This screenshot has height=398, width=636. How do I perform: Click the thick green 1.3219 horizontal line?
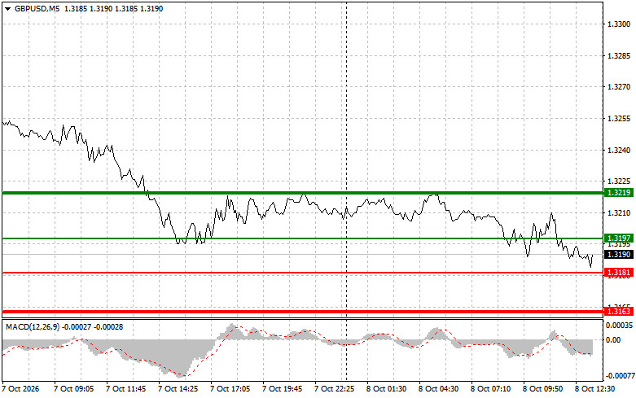click(x=303, y=193)
